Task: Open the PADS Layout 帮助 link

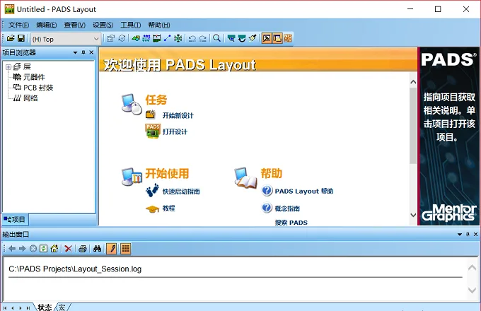Action: [x=304, y=192]
